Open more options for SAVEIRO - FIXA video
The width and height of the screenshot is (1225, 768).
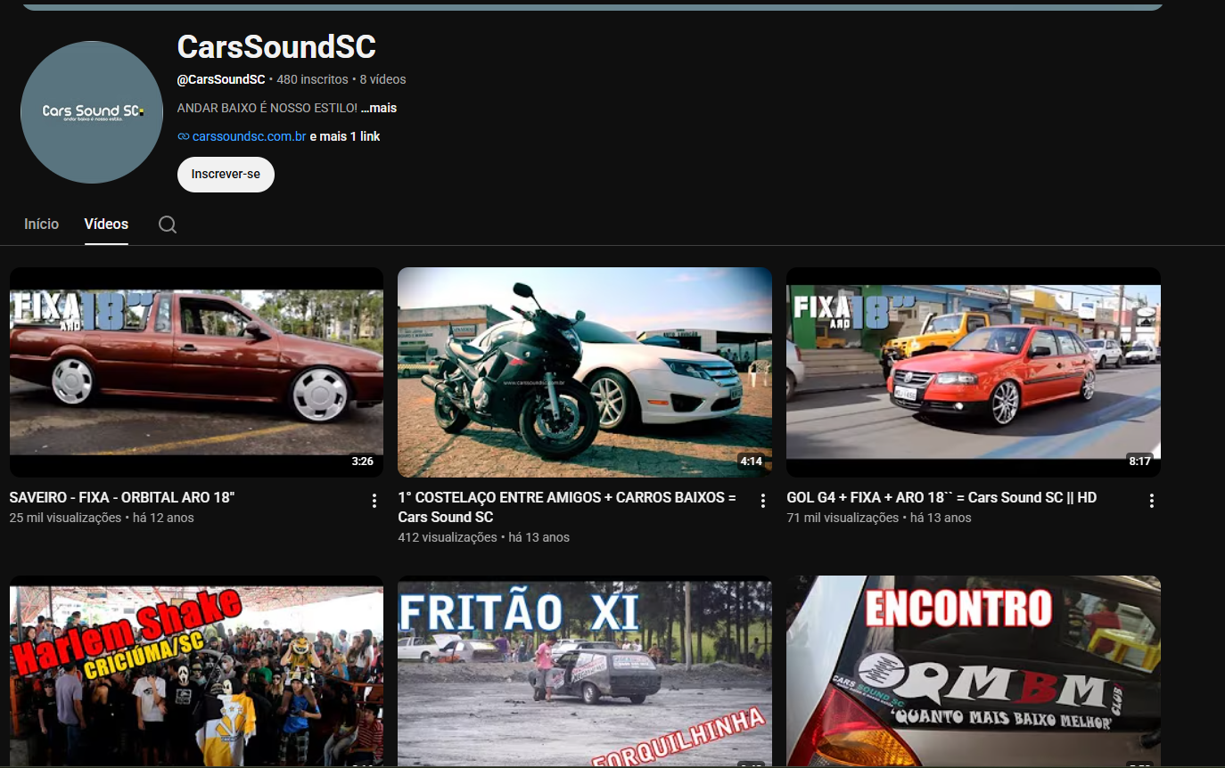pos(374,501)
